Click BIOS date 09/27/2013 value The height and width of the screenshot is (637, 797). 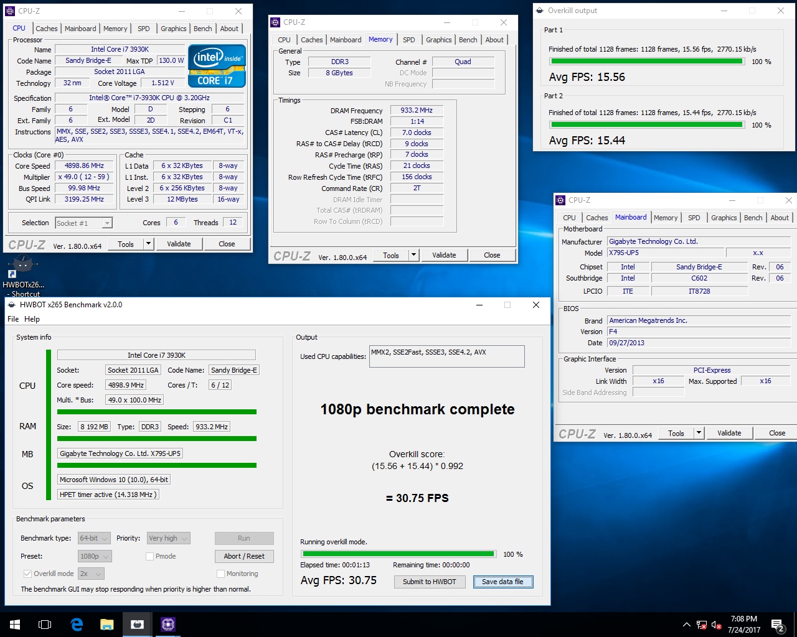699,343
